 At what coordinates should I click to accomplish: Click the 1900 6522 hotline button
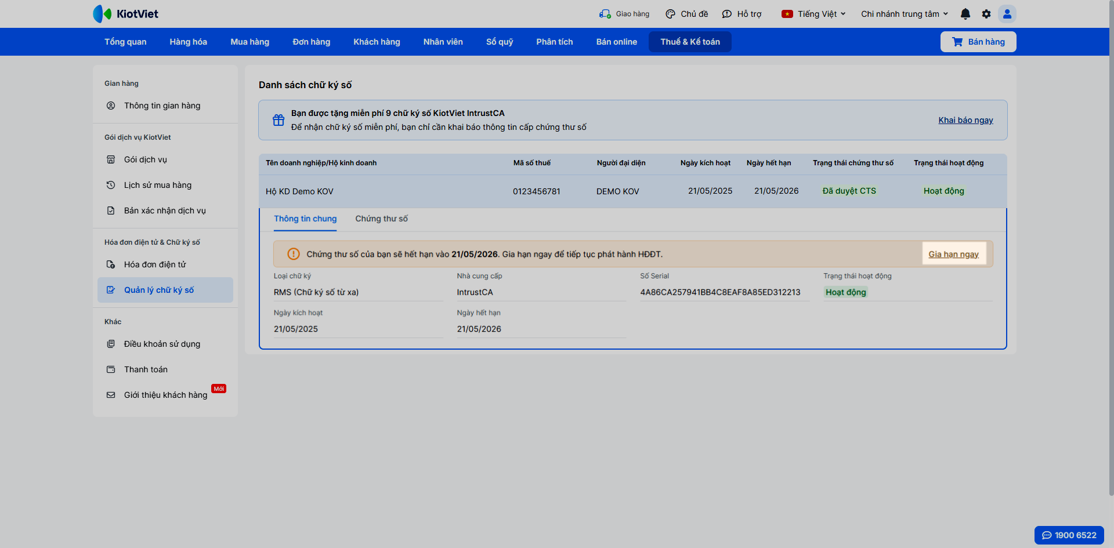click(1069, 535)
